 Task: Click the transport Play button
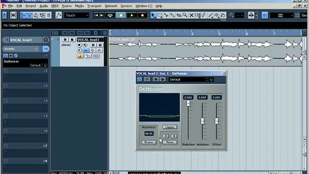(x=132, y=15)
